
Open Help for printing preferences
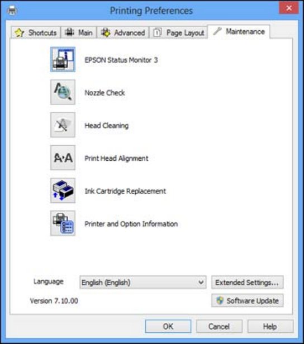270,326
